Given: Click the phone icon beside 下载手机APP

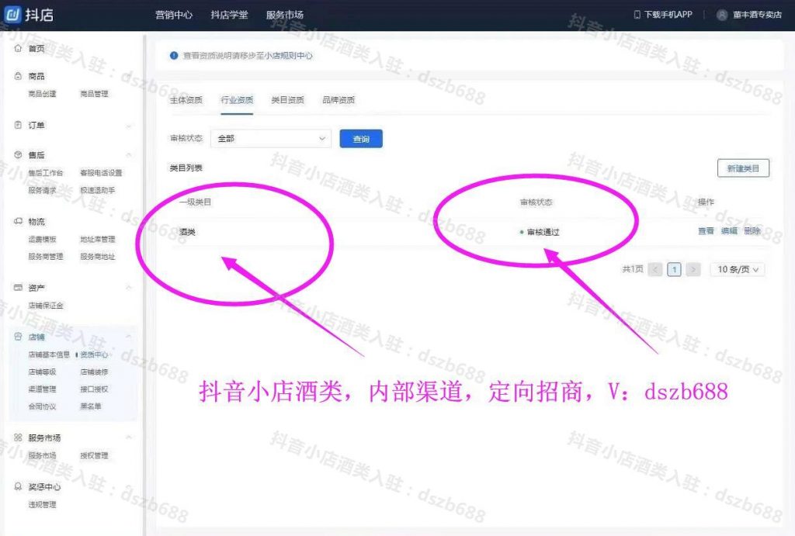Looking at the screenshot, I should [637, 15].
